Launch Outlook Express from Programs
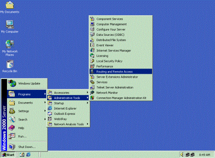 coord(68,113)
